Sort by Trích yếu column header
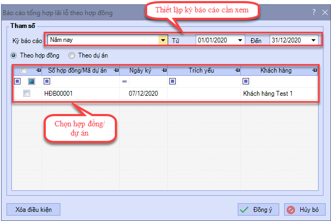 202,70
